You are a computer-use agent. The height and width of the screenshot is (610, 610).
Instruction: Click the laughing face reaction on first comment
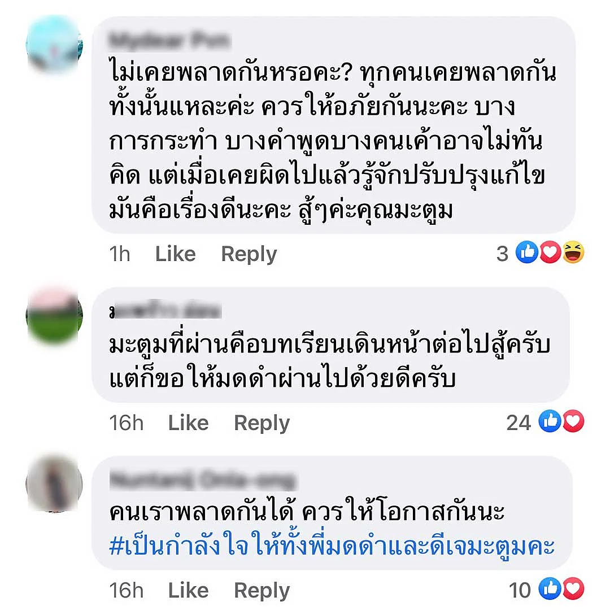click(573, 252)
